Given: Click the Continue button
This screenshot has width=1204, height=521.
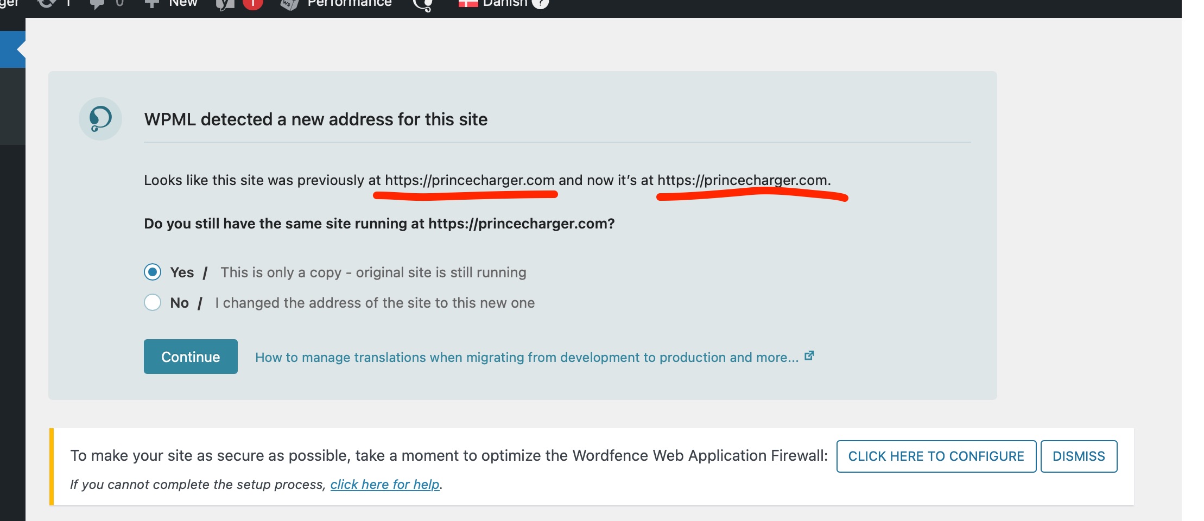Looking at the screenshot, I should (191, 357).
